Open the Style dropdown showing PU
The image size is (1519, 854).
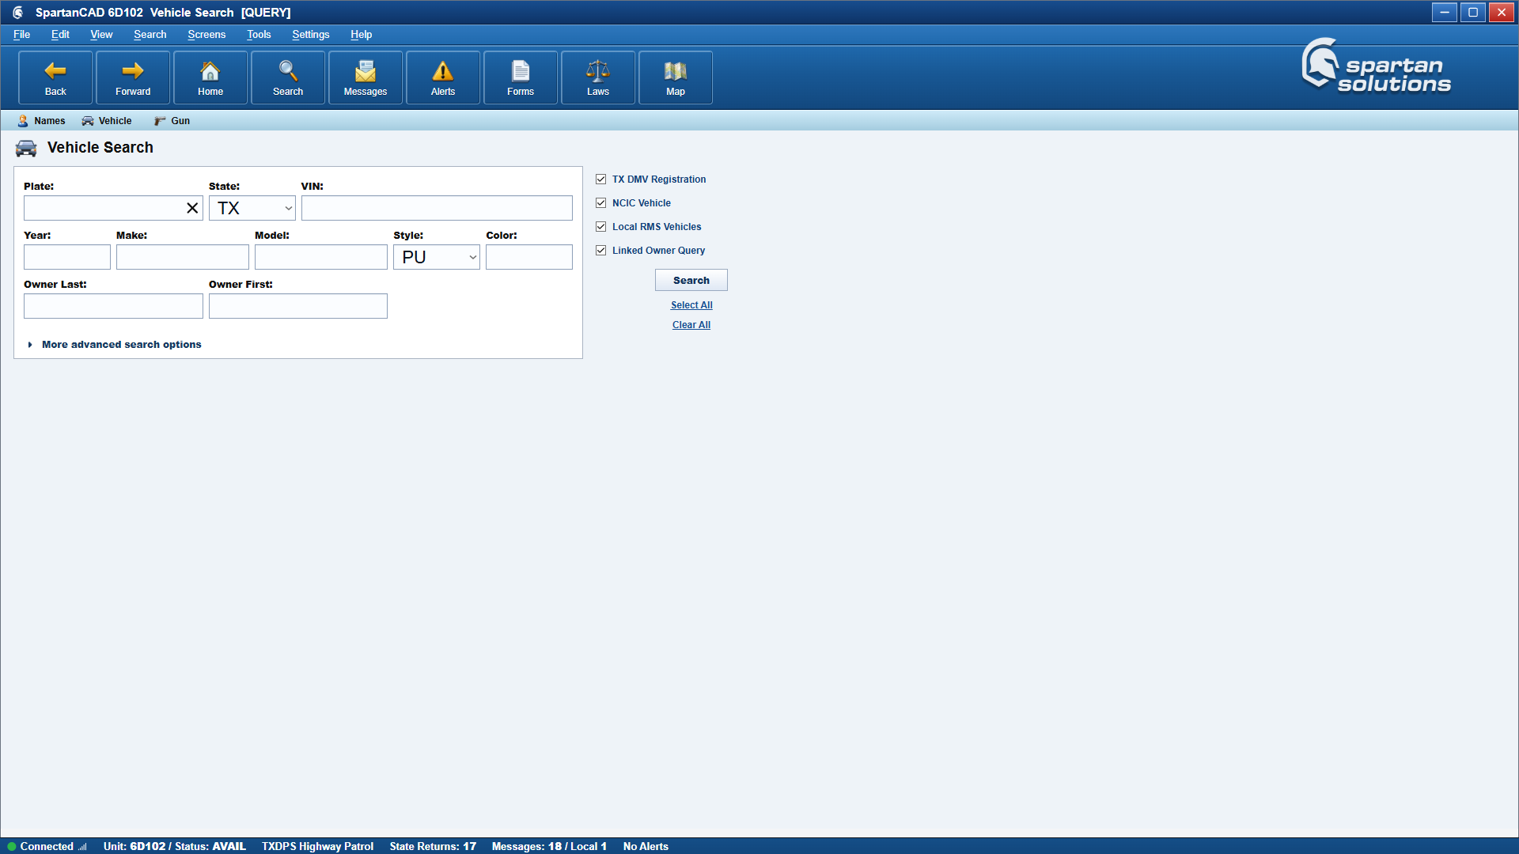point(437,257)
